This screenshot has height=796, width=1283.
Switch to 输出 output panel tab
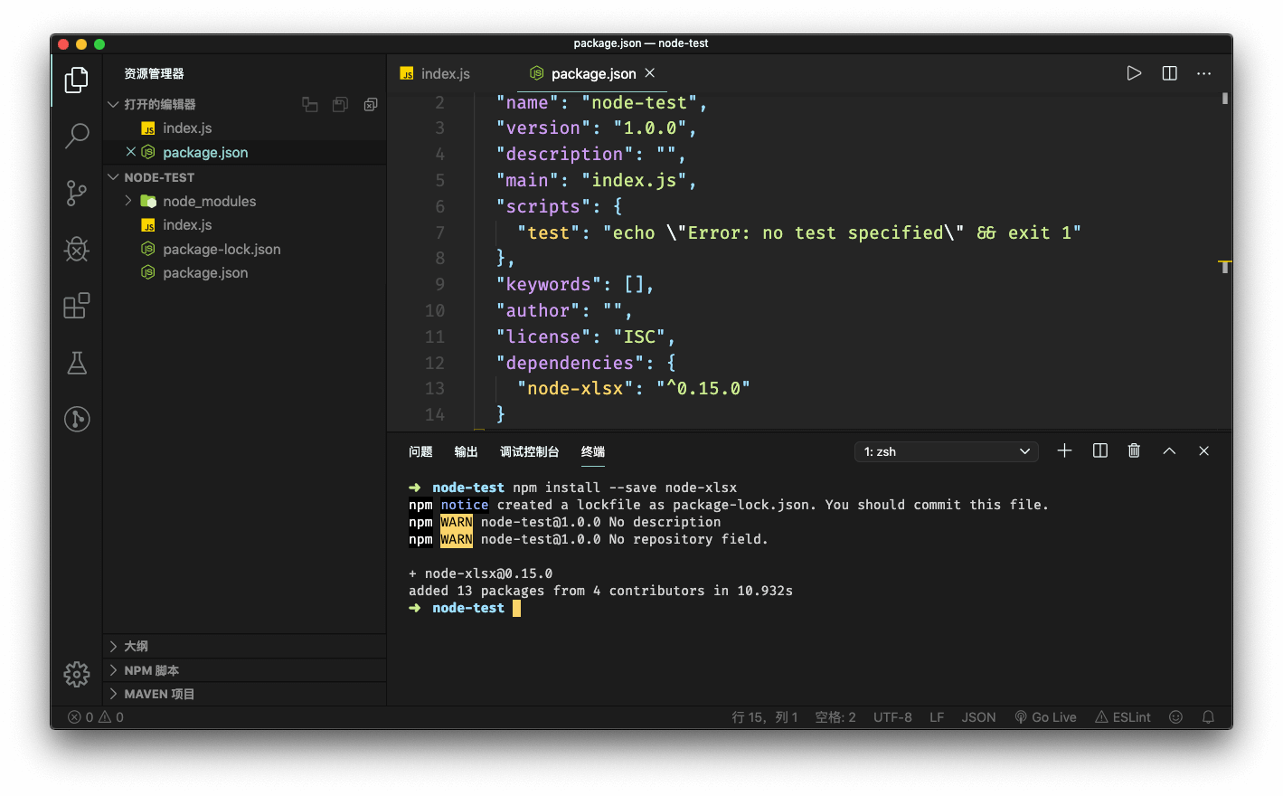466,451
